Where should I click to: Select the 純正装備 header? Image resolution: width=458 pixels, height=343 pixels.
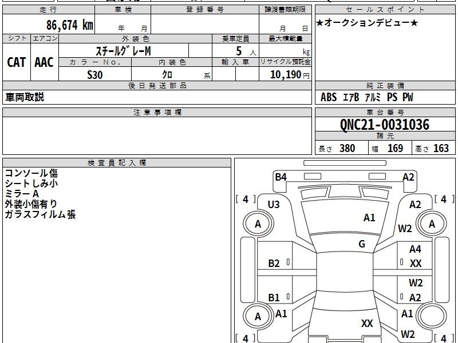coord(385,85)
